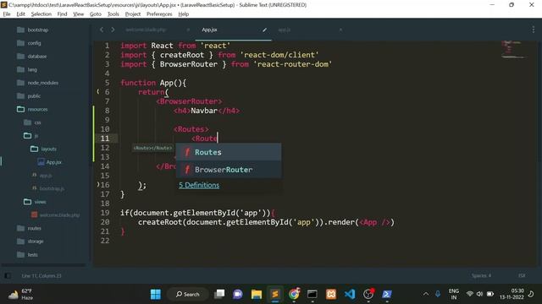Open the Windows Start menu
The image size is (542, 304).
(x=156, y=295)
